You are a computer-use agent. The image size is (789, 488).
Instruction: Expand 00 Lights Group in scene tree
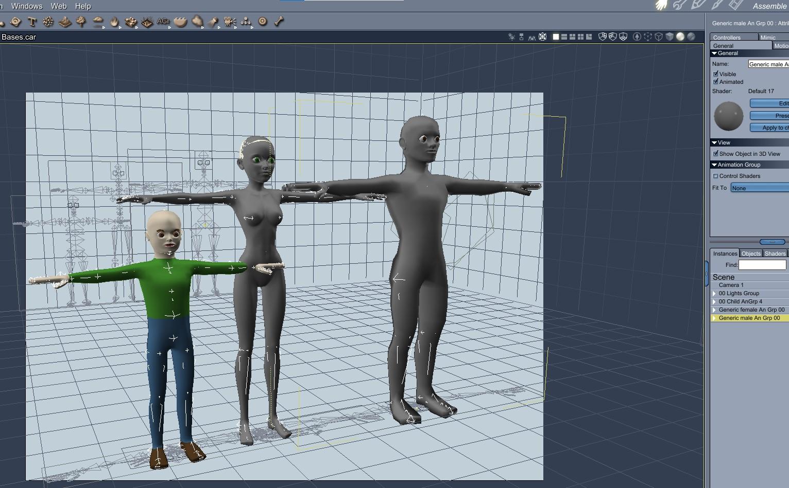[714, 294]
